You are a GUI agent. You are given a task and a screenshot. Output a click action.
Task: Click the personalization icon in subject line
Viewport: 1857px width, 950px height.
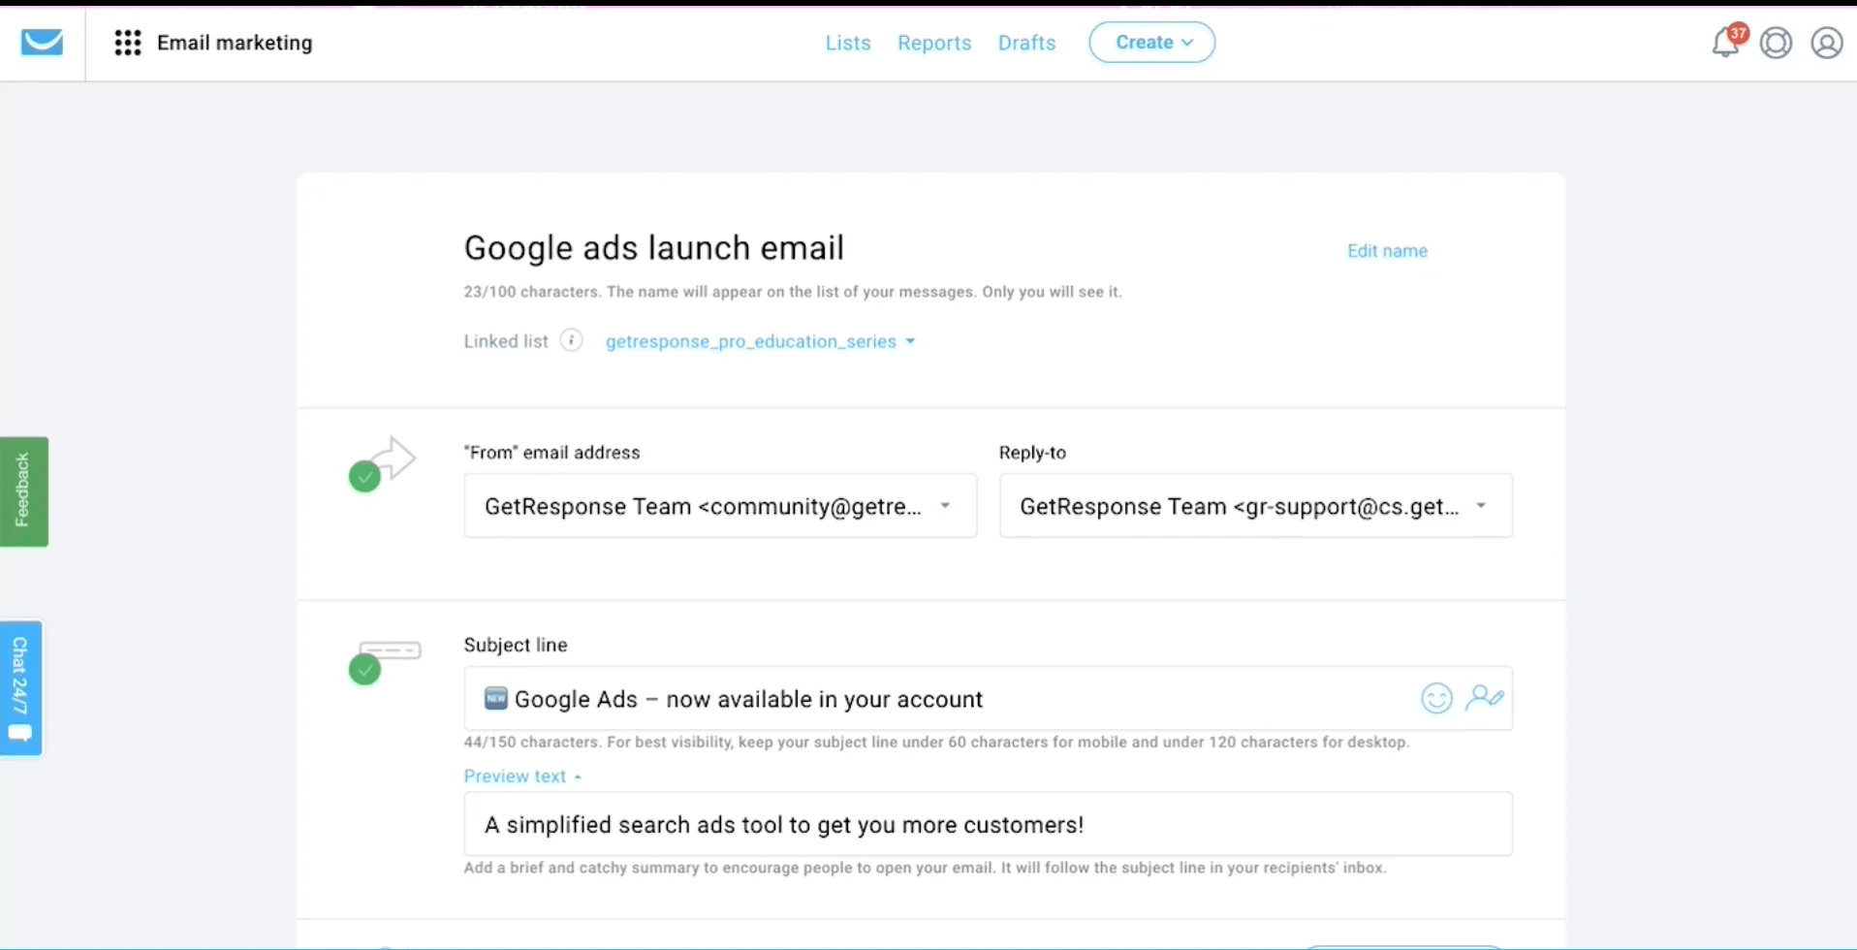1485,698
